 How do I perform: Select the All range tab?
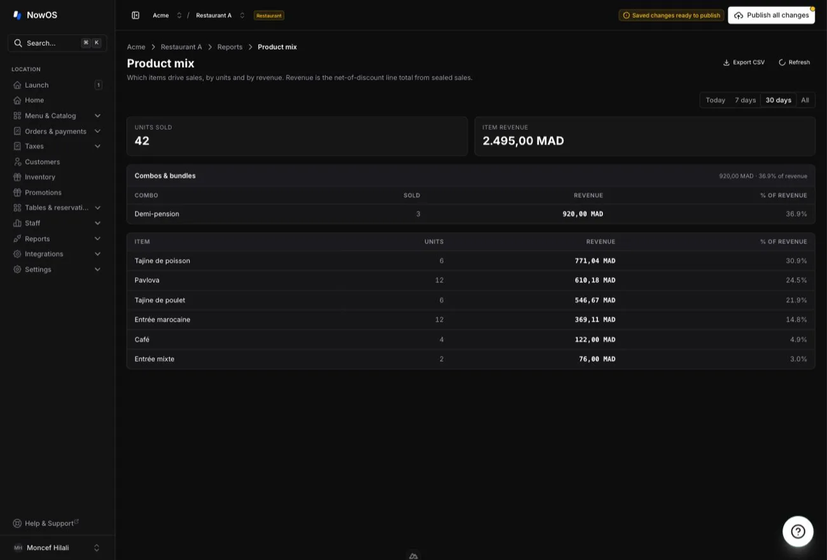[x=805, y=100]
